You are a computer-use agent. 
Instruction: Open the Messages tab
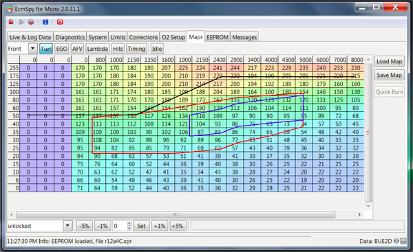tap(244, 37)
